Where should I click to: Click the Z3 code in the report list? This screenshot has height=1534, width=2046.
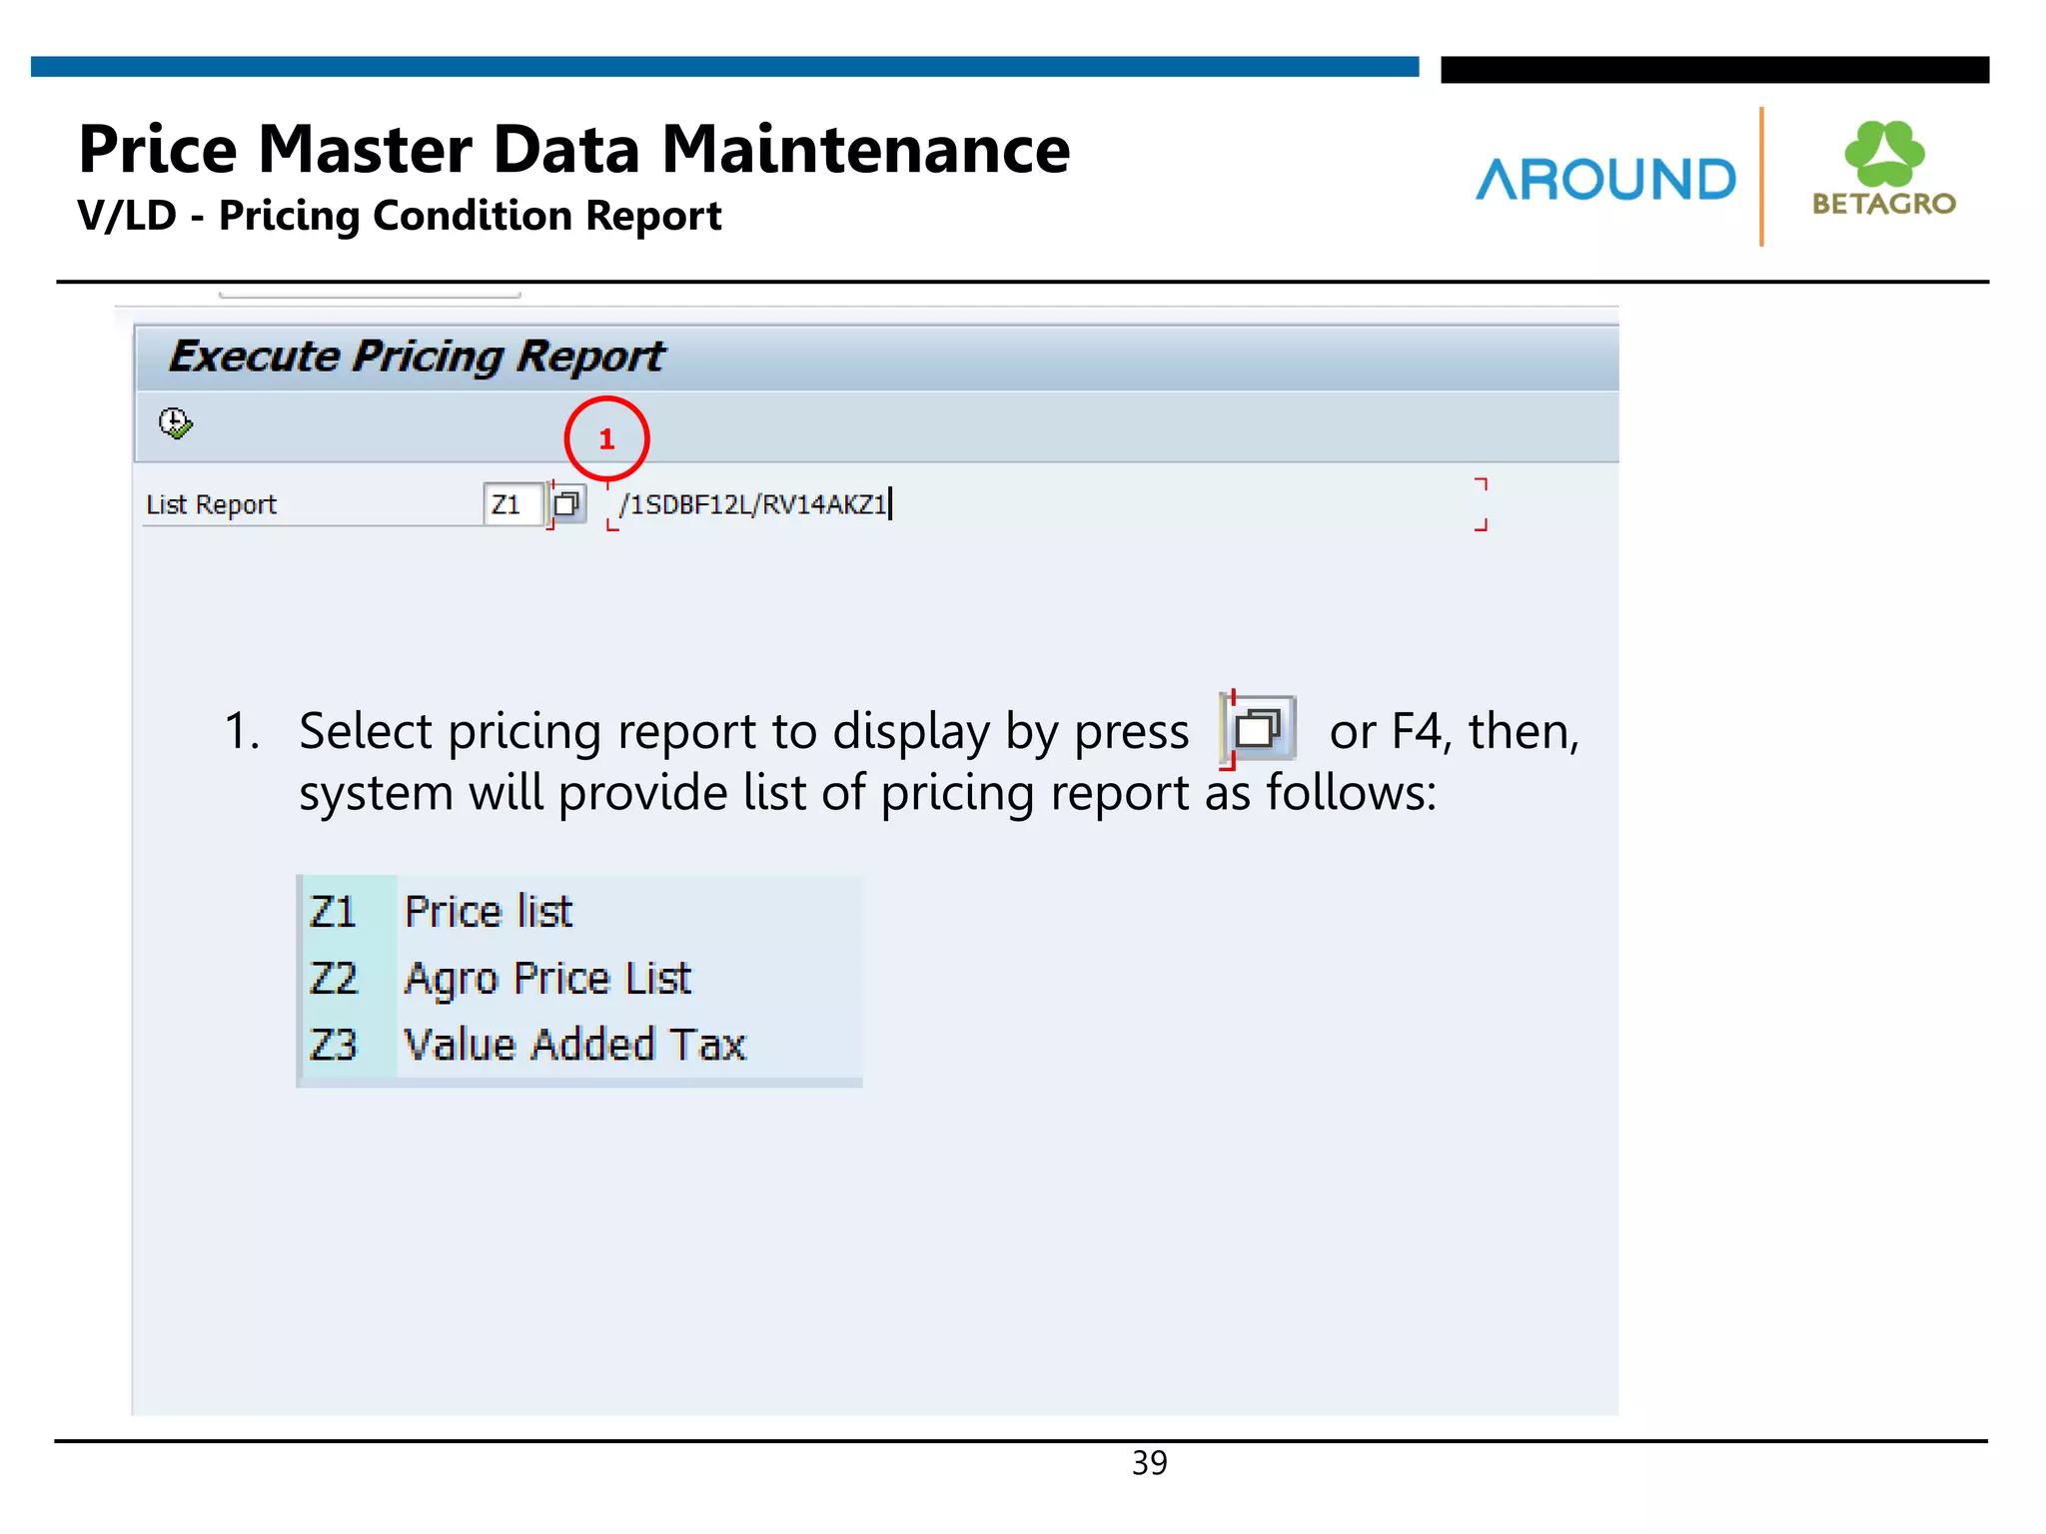[x=334, y=1045]
